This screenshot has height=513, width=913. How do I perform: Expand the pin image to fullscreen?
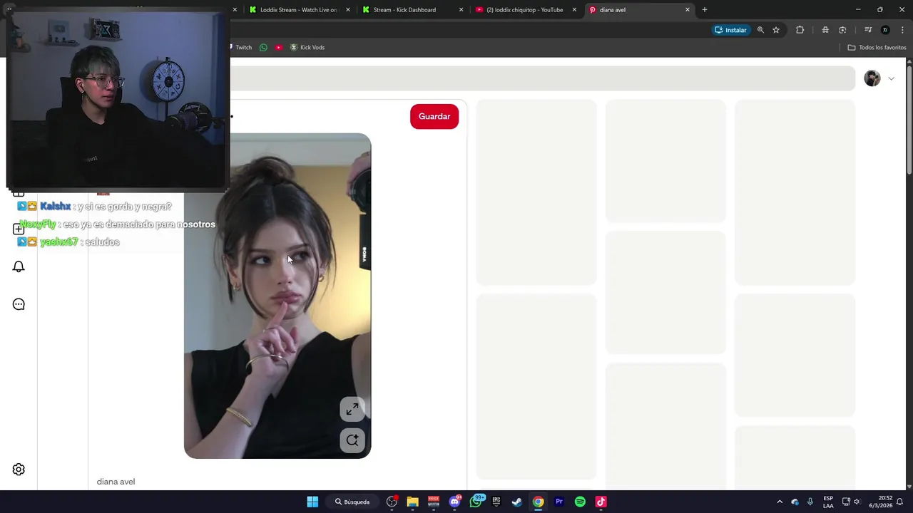352,409
